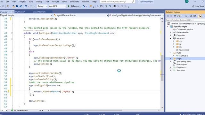Collapse the else block at line 49

pyautogui.click(x=12, y=51)
